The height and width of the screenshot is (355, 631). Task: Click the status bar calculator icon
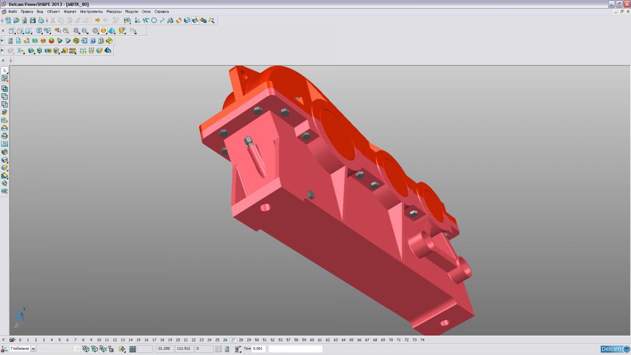point(227,348)
